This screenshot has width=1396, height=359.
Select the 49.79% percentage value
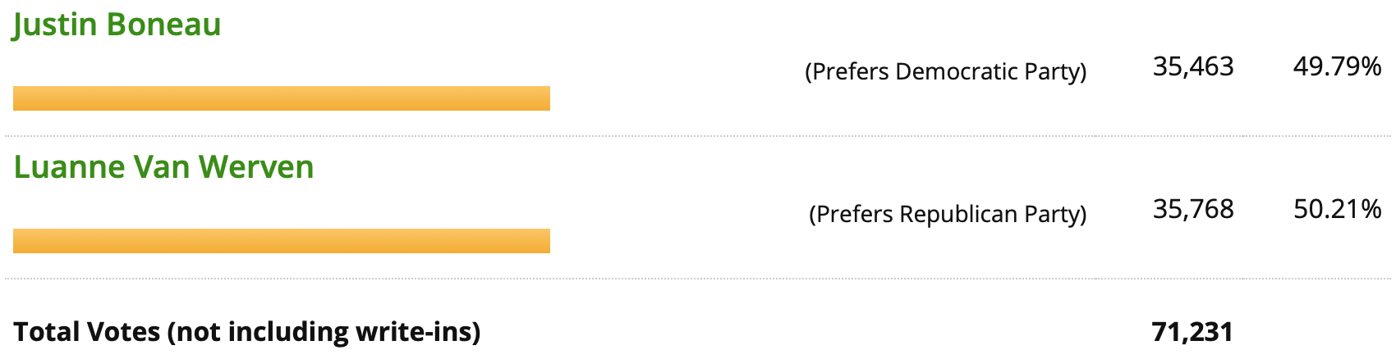pos(1338,66)
